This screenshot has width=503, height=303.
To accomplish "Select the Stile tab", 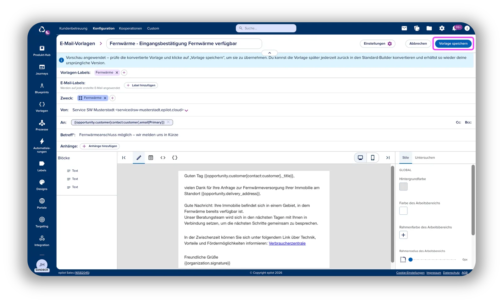I will (406, 158).
